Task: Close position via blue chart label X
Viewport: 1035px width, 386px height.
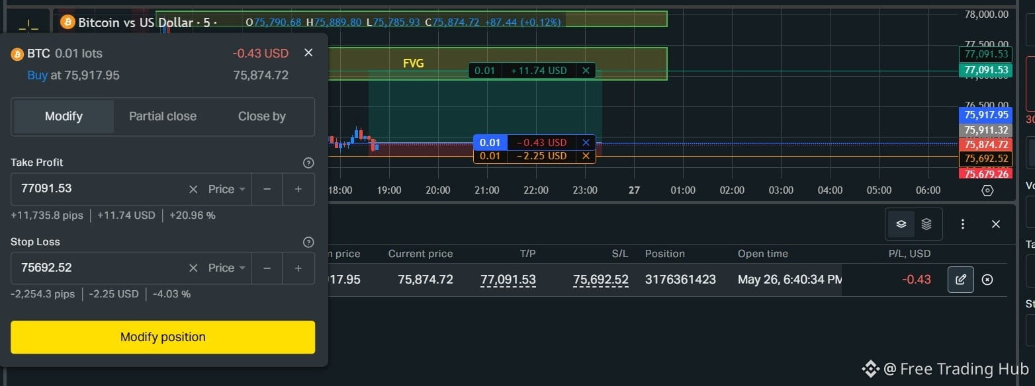Action: click(x=586, y=142)
